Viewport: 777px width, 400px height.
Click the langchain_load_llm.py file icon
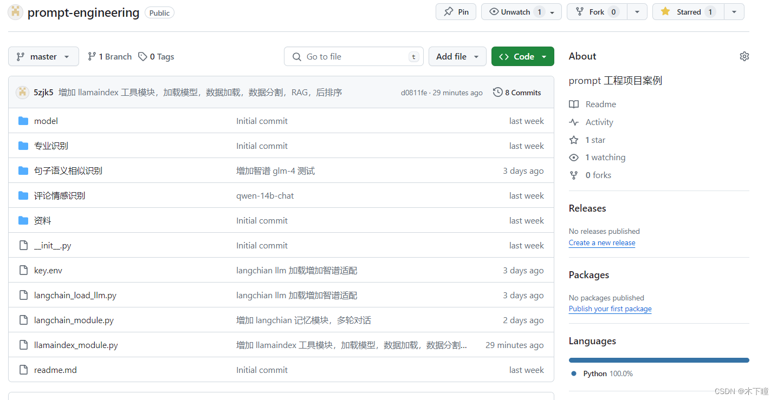[x=23, y=295]
